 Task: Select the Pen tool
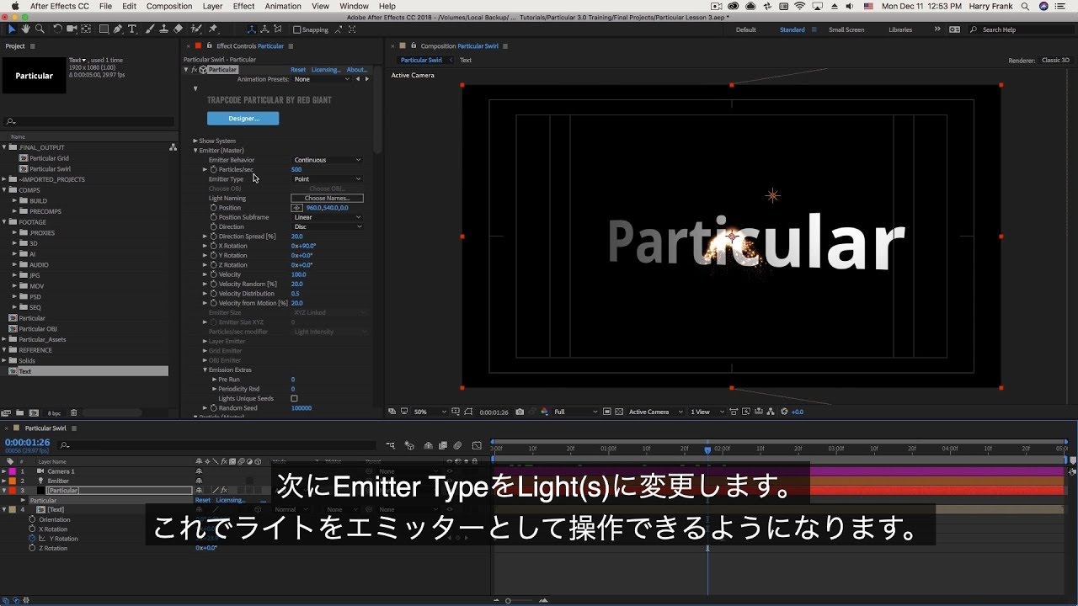[117, 29]
